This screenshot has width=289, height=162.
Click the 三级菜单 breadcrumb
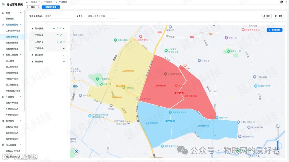point(63,2)
